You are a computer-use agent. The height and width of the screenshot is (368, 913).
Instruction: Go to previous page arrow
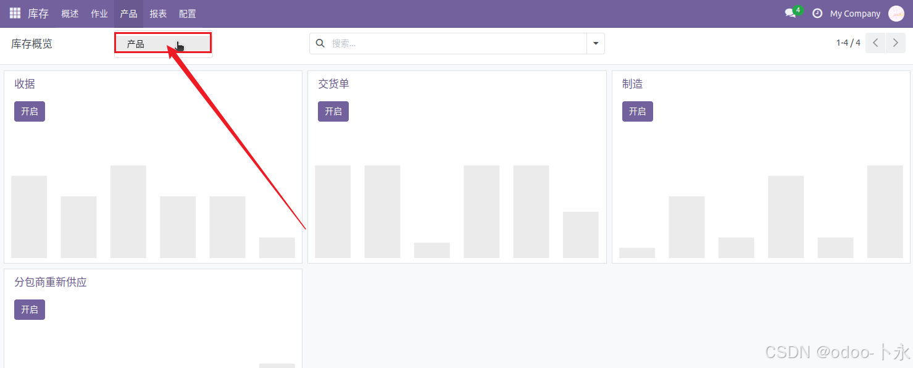point(875,43)
